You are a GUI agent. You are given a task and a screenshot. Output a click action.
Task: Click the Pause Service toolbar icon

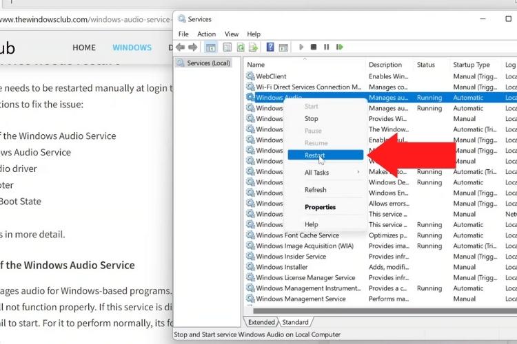click(x=327, y=47)
